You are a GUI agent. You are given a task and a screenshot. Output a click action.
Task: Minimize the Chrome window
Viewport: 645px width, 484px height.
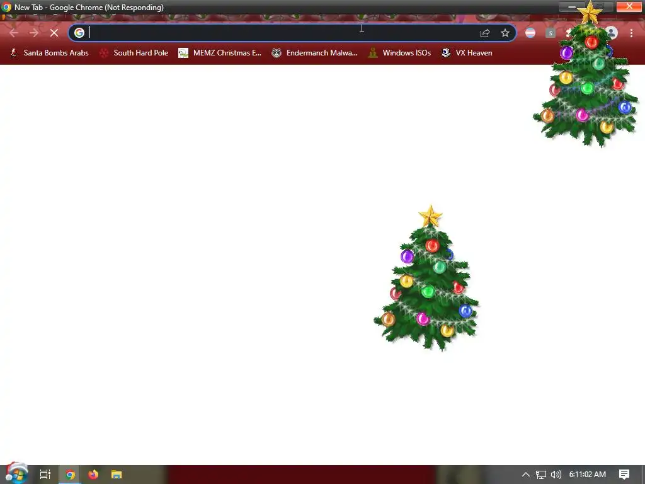click(x=572, y=6)
